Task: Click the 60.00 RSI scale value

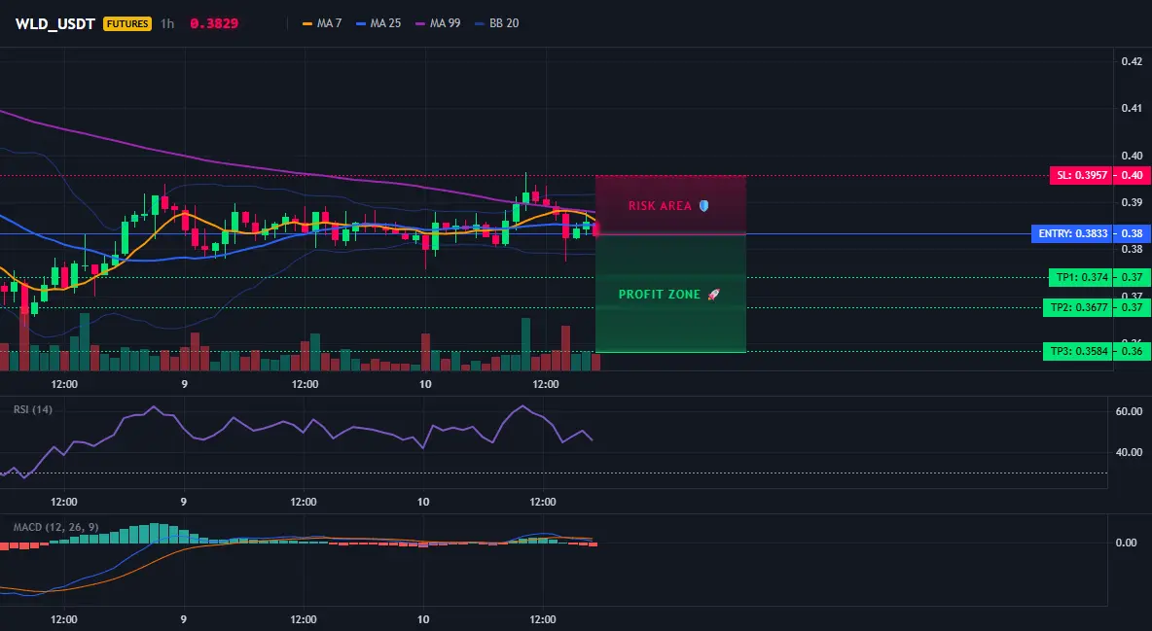Action: coord(1129,411)
